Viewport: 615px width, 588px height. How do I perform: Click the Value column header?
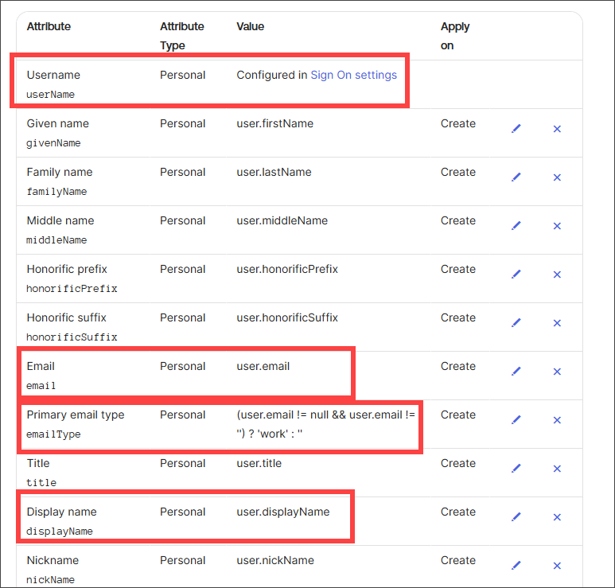click(x=251, y=26)
